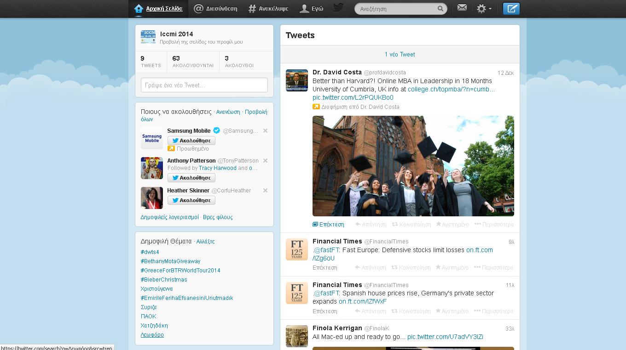The image size is (626, 350).
Task: Go to the Αρχική Σελίδα home tab
Action: tap(158, 9)
